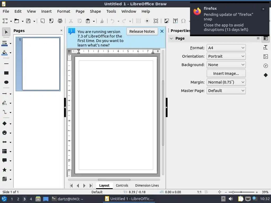Choose the Symbol Shapes smiley tool
The image size is (271, 203).
(4, 133)
